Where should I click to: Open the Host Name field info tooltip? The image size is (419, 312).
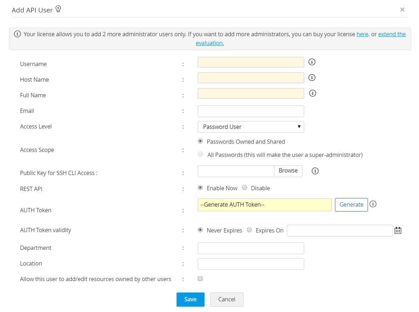pyautogui.click(x=312, y=77)
